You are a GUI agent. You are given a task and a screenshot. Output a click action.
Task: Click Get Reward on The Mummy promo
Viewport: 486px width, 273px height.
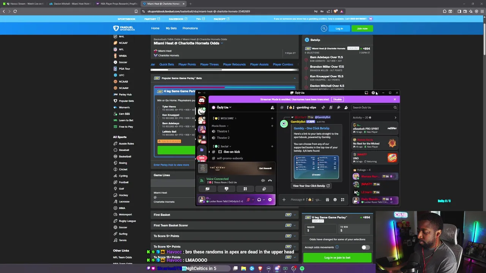coord(265,168)
